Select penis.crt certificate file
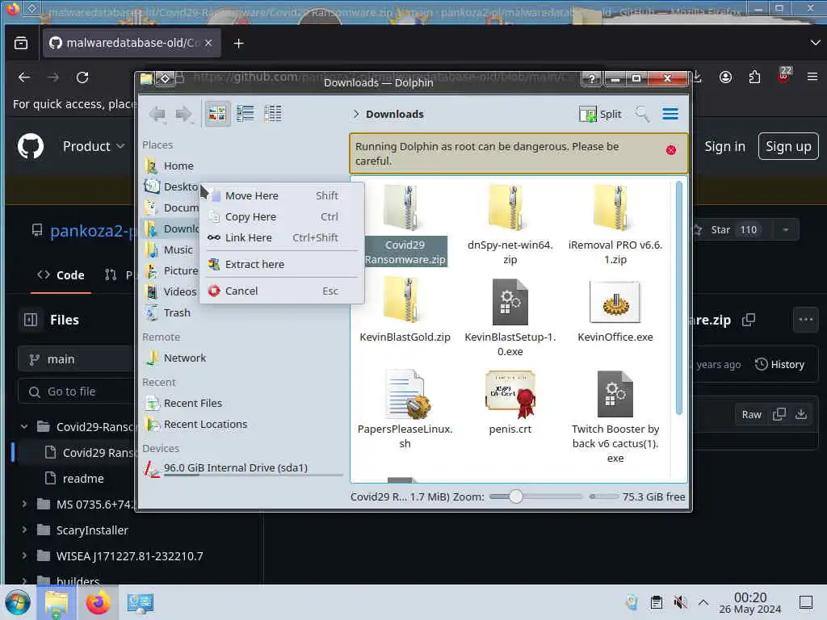Screen dimensions: 827x620 (x=510, y=404)
